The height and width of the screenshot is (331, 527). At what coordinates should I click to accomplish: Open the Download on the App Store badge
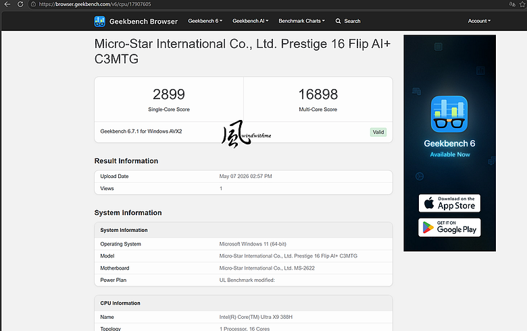(449, 203)
